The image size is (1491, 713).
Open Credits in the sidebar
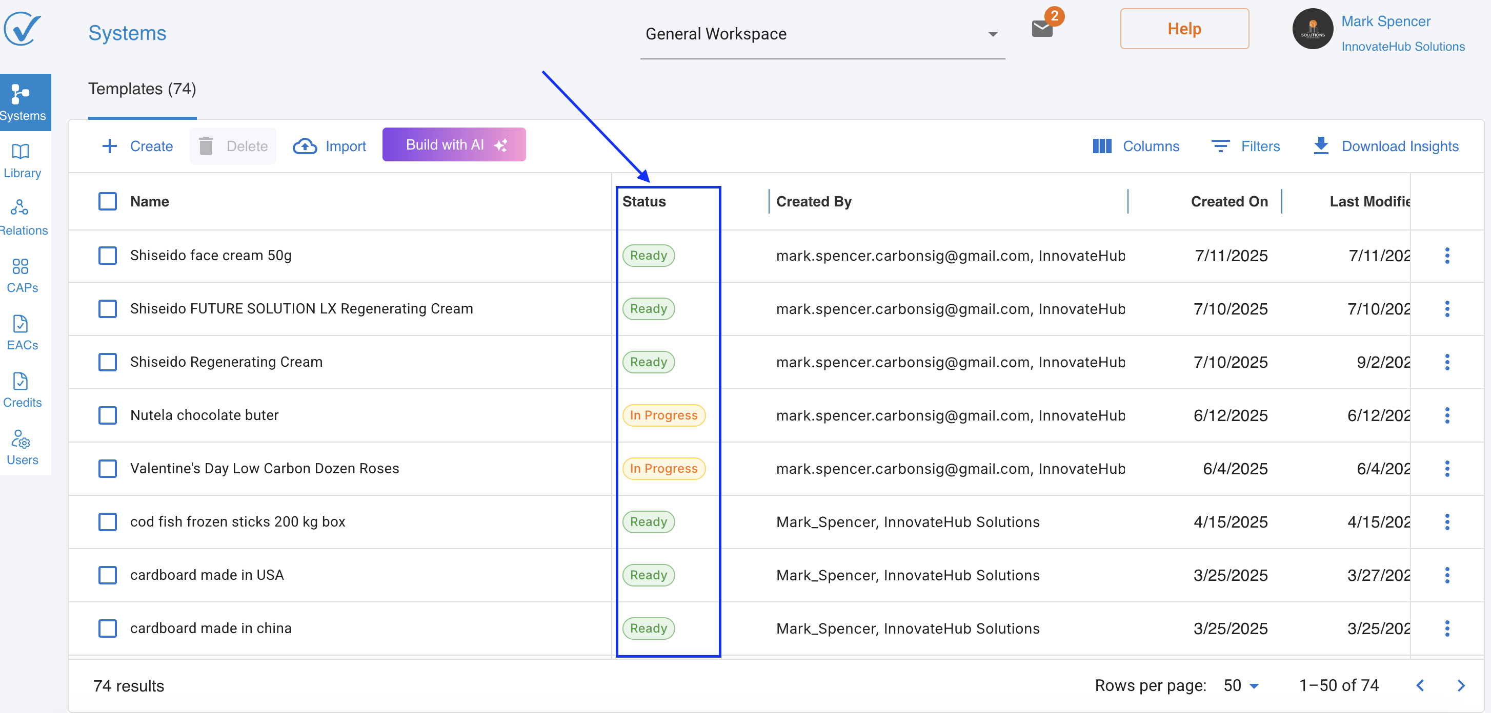pyautogui.click(x=22, y=390)
